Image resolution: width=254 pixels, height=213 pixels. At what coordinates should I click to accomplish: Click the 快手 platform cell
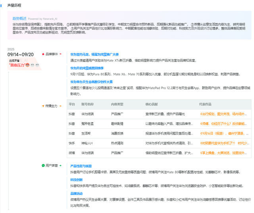[72, 143]
